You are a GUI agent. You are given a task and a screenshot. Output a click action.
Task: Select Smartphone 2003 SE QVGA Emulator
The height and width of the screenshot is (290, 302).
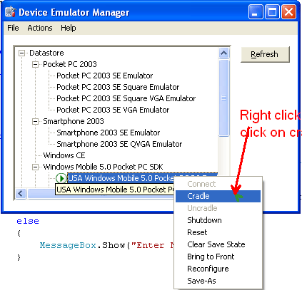[119, 144]
